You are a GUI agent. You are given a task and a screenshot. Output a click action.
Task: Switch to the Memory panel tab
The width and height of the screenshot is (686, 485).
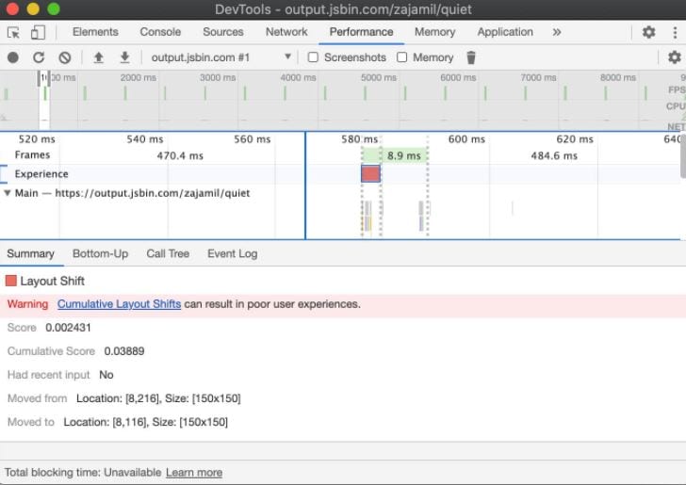tap(435, 32)
